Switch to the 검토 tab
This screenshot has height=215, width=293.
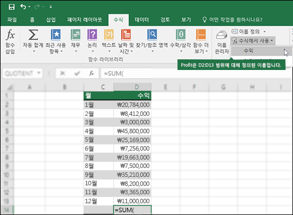165,20
